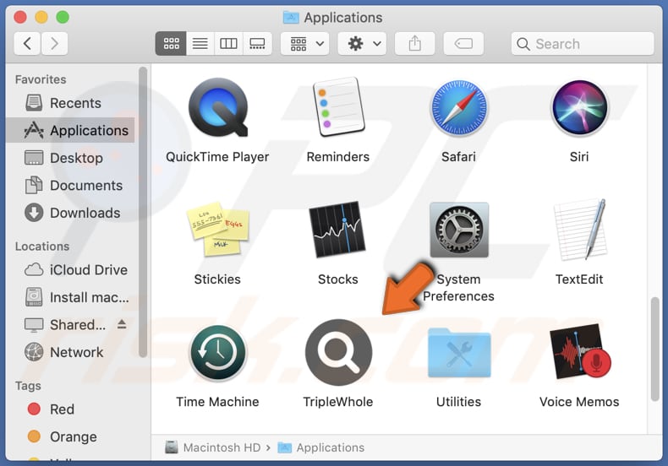Open the Stickies app icon
The height and width of the screenshot is (466, 668).
coord(217,229)
